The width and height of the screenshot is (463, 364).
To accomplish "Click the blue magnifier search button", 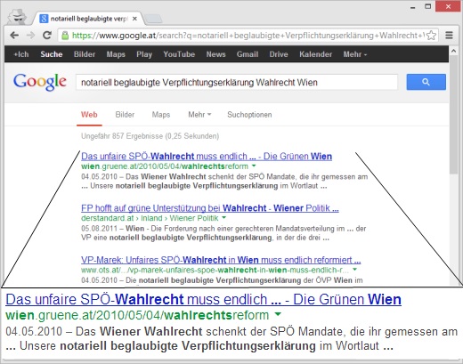I will 426,82.
